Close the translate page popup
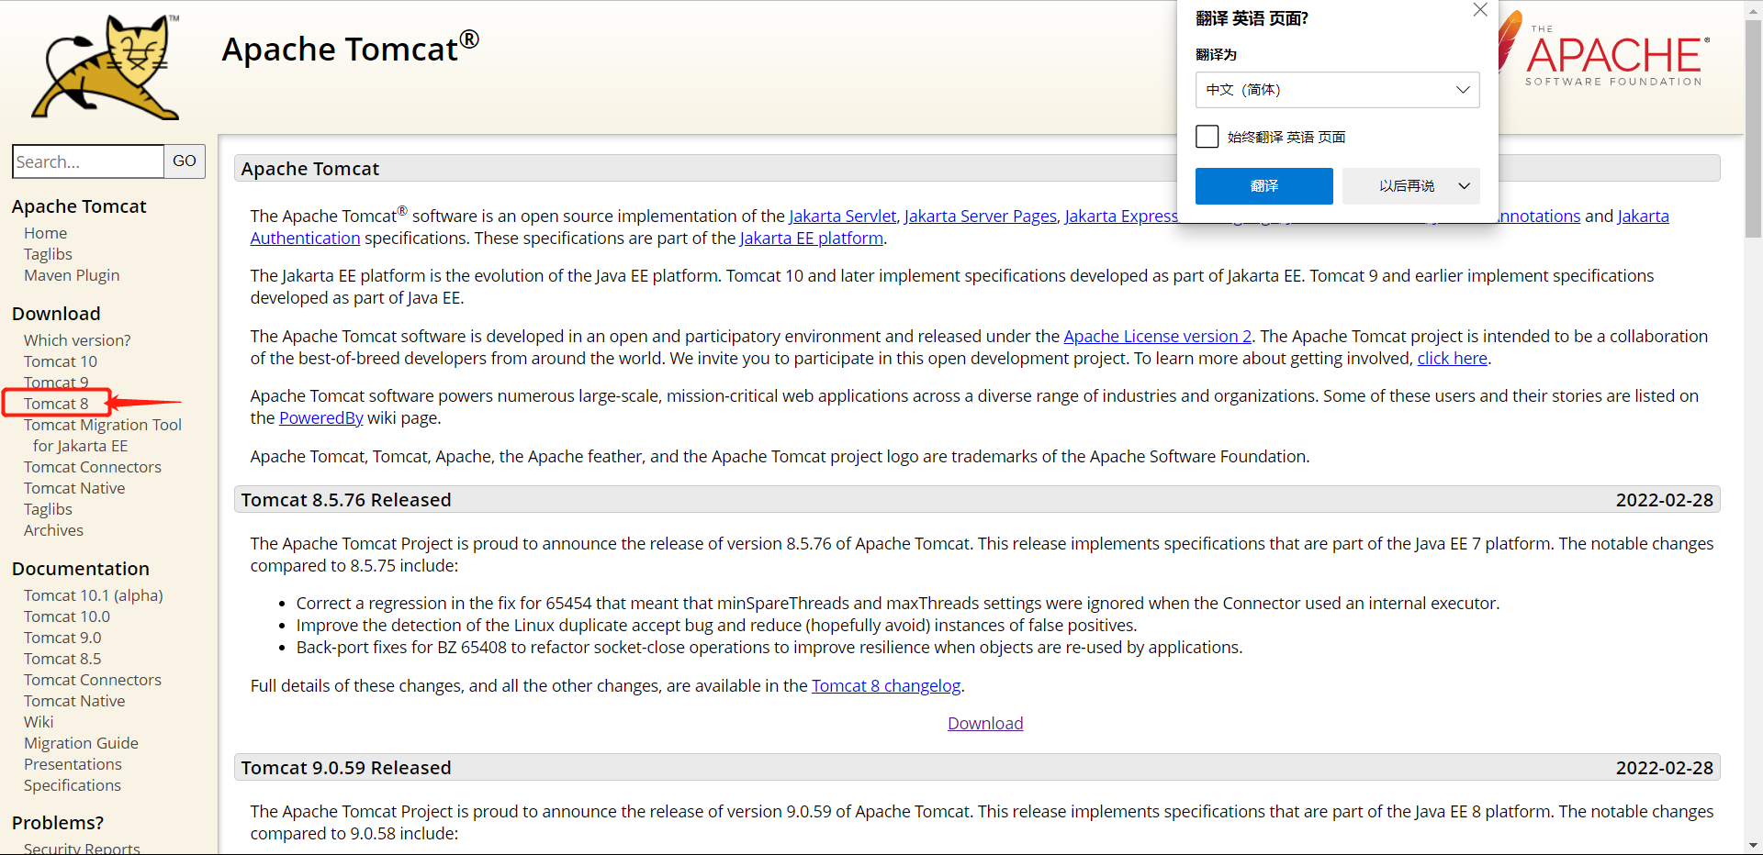 pos(1480,10)
